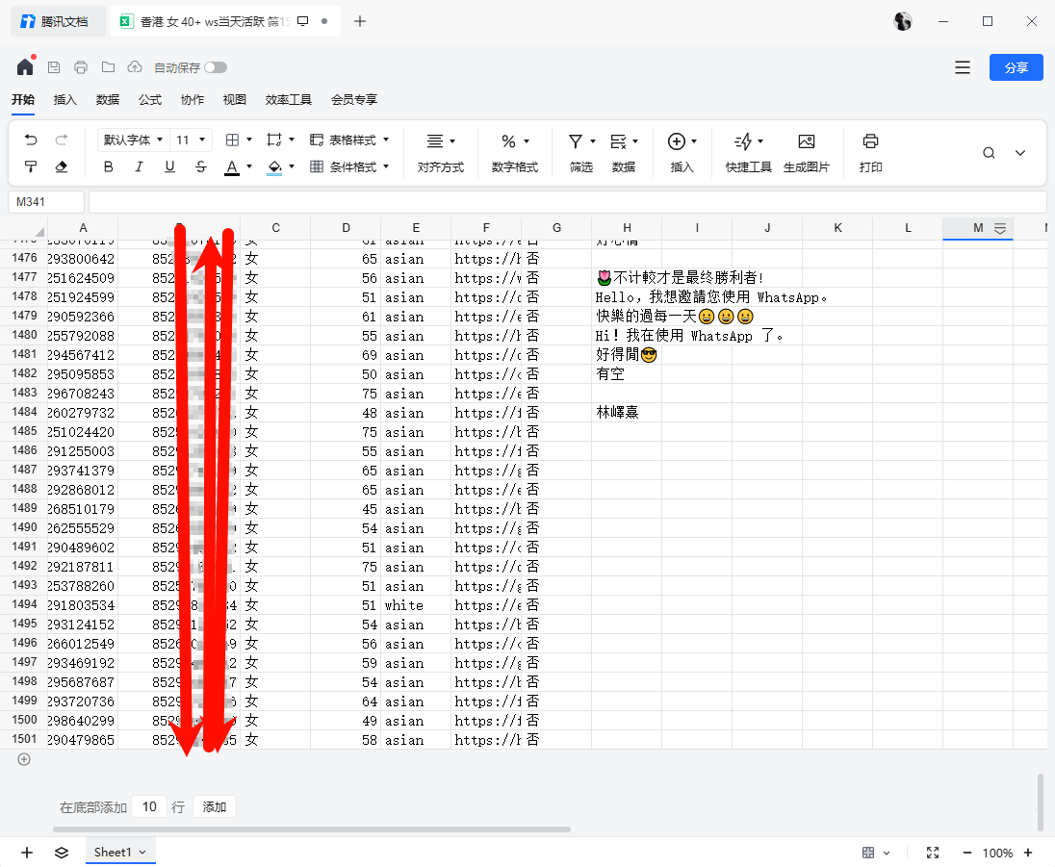Open the 公式 ribbon tab

(149, 99)
